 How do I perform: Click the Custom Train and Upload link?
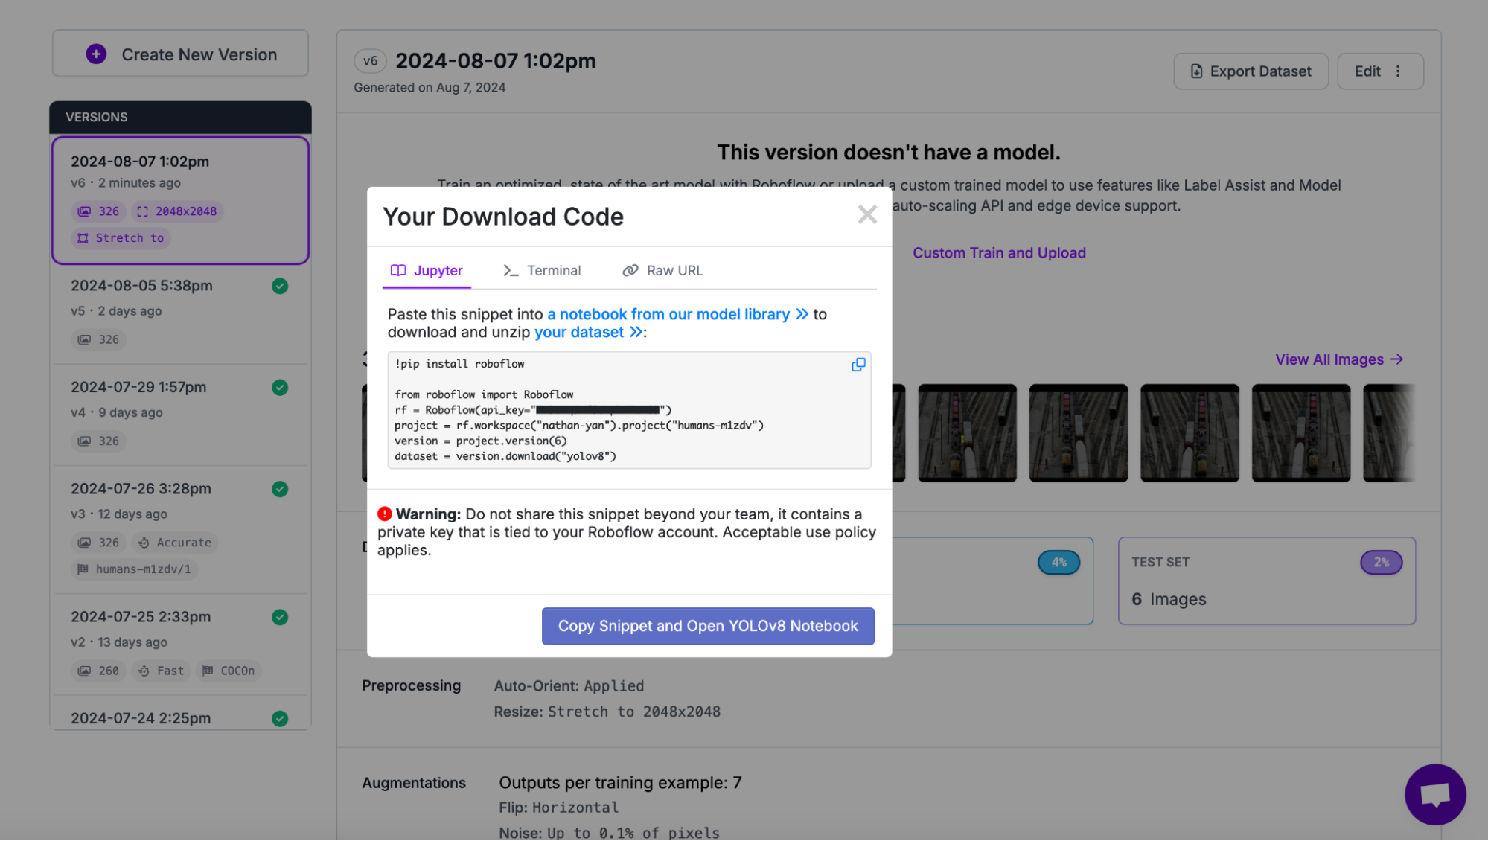tap(999, 253)
